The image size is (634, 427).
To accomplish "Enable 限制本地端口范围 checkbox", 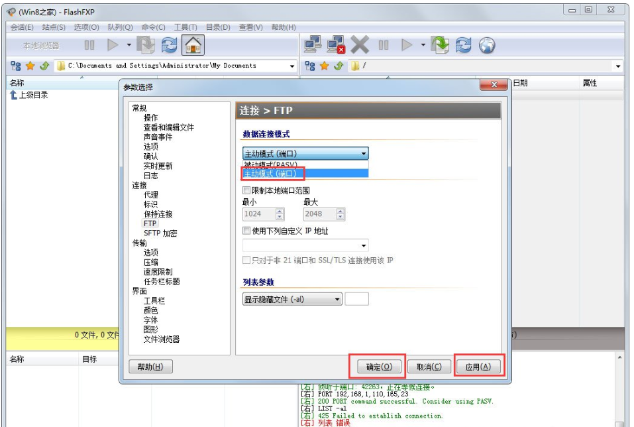I will 246,190.
